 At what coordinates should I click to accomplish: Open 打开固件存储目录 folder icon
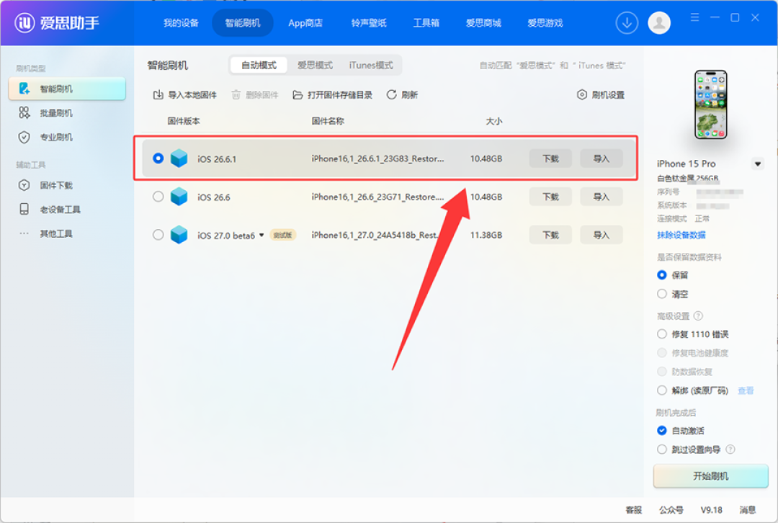tap(298, 95)
